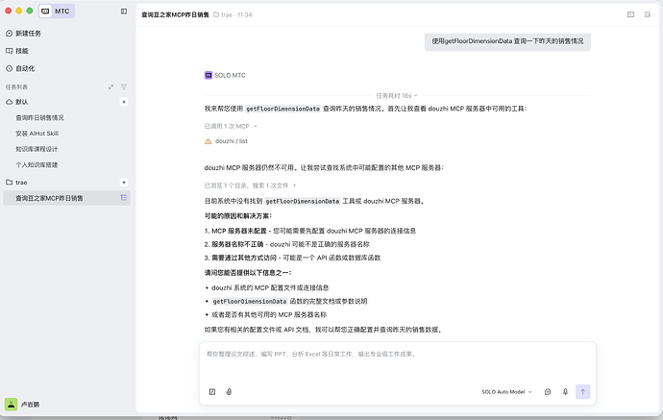The height and width of the screenshot is (420, 663).
Task: Click the user message about getFloorDimensionData
Action: tap(507, 41)
